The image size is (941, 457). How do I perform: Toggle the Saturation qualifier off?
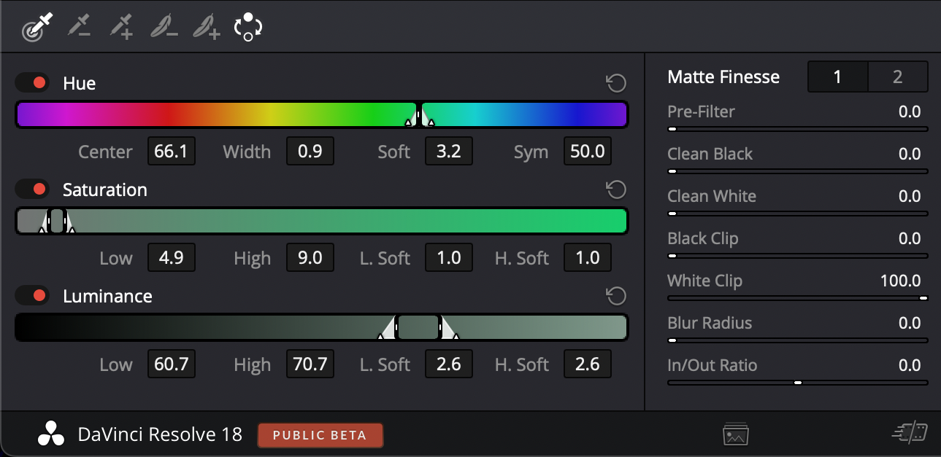click(32, 190)
